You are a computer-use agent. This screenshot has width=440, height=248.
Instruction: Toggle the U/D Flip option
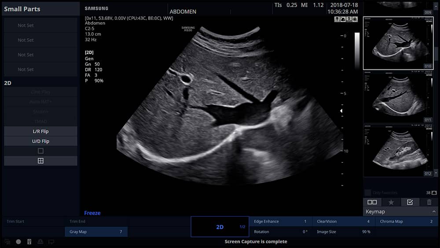click(x=40, y=141)
